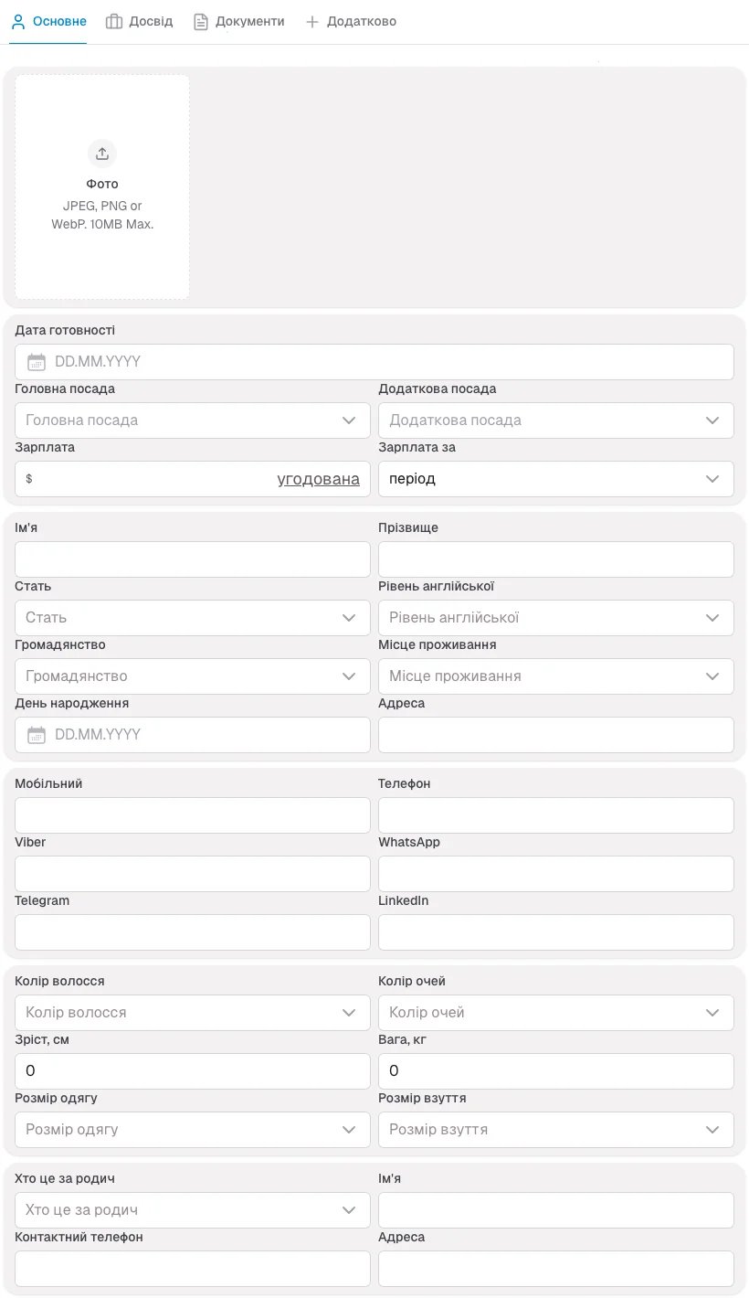Open calendar icon for День народження
This screenshot has height=1298, width=749.
click(35, 734)
